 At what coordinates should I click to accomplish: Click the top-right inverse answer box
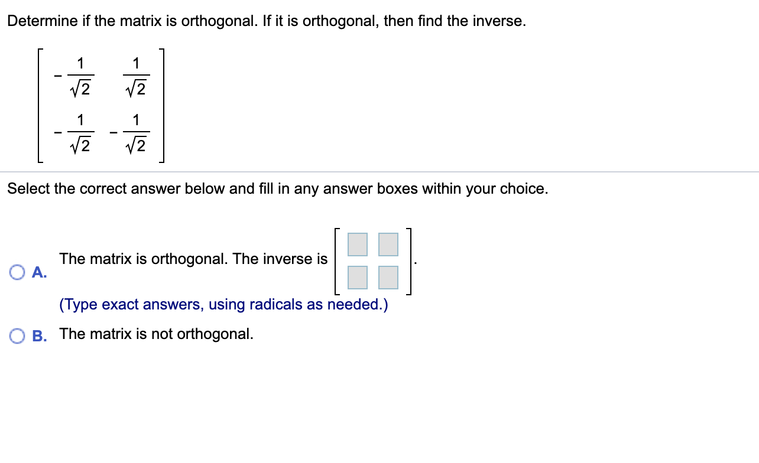388,244
